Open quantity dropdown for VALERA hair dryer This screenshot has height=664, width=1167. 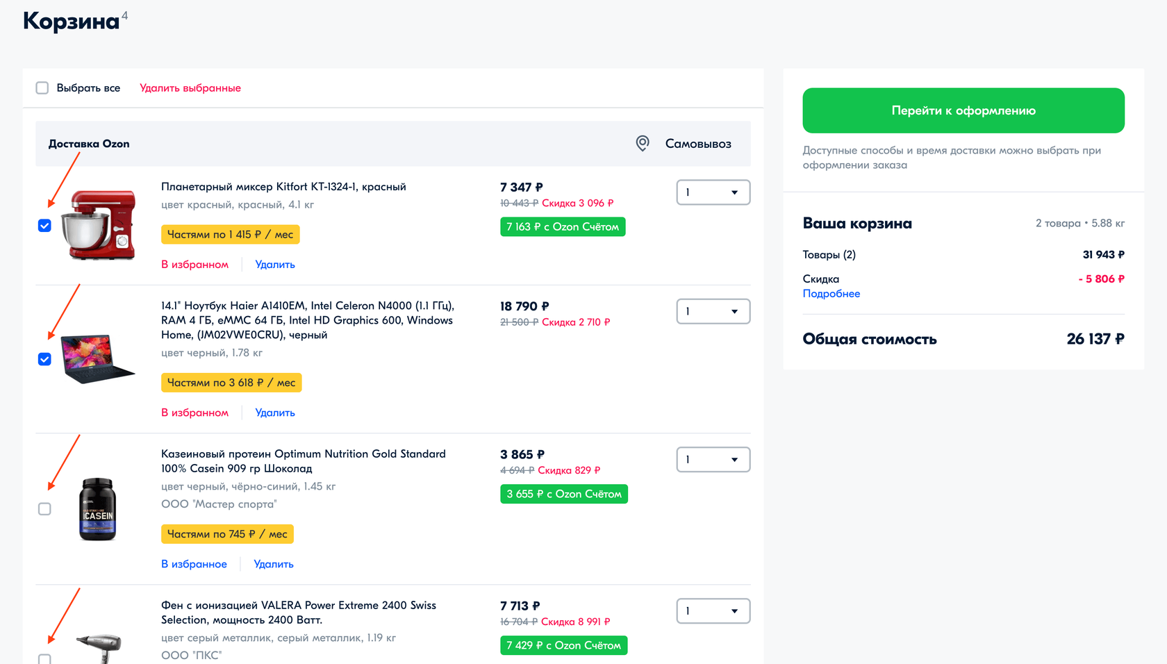pos(713,611)
